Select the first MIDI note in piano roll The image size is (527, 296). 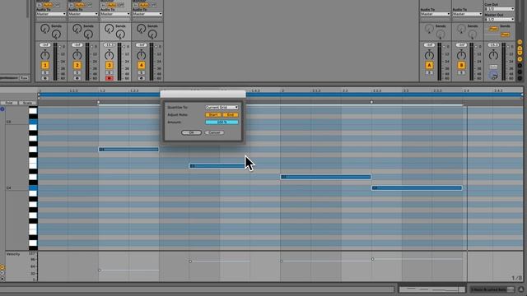[x=128, y=150]
